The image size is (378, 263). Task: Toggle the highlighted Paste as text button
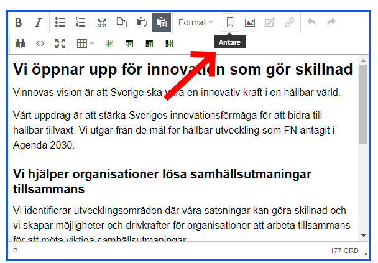coord(162,22)
